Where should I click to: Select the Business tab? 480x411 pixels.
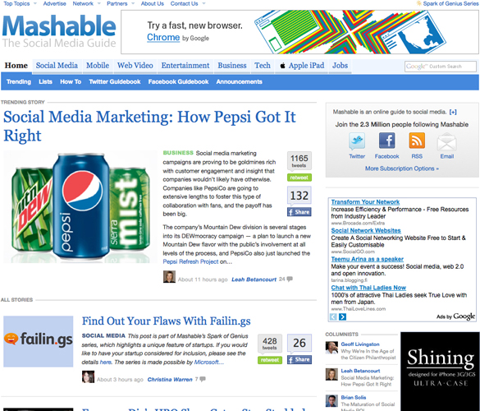[x=232, y=66]
